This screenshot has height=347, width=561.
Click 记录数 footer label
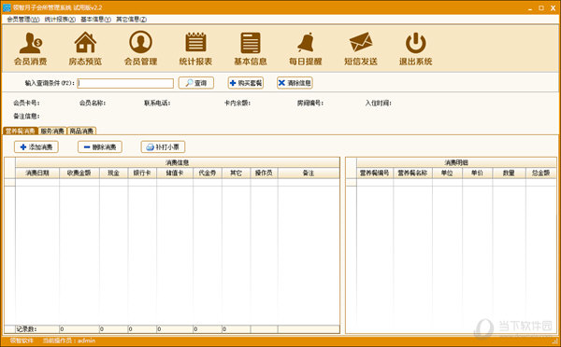click(26, 329)
